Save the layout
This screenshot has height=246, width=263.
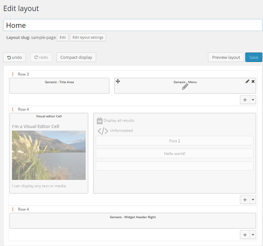[x=254, y=57]
